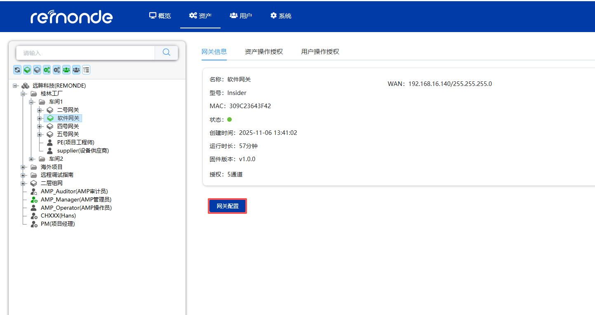Expand the 二号网关 gateway node
Screen dimensions: 595x315
40,110
